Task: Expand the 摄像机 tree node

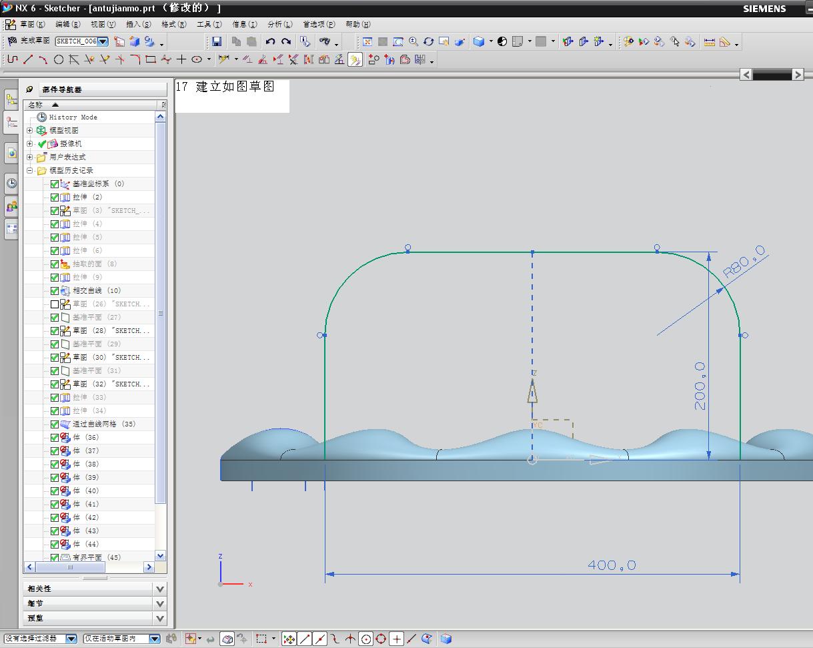Action: 29,143
